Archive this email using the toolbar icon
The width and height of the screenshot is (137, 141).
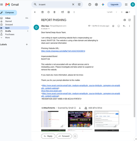(x=43, y=12)
